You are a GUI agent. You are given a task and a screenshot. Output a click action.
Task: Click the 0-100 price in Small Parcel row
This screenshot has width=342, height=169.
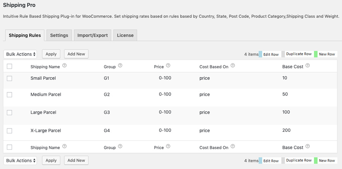coord(165,77)
